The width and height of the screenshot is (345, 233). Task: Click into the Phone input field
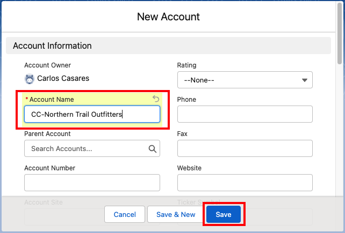point(245,114)
